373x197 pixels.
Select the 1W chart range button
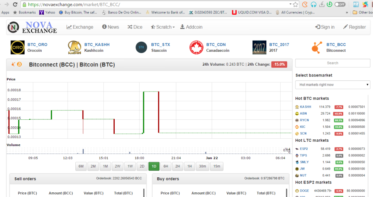pos(130,166)
